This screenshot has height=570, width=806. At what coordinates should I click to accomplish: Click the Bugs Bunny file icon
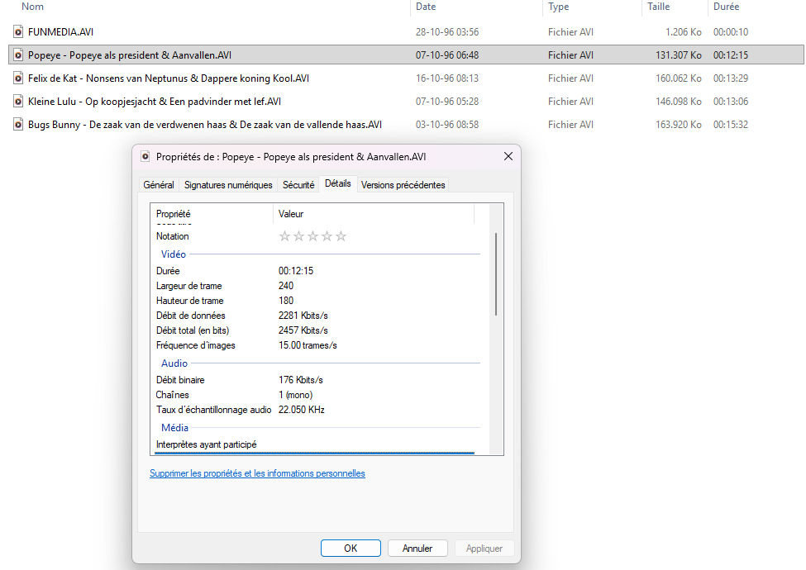coord(18,124)
